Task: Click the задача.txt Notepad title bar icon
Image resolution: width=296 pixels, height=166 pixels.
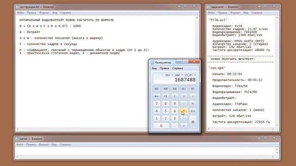Action: coord(209,7)
